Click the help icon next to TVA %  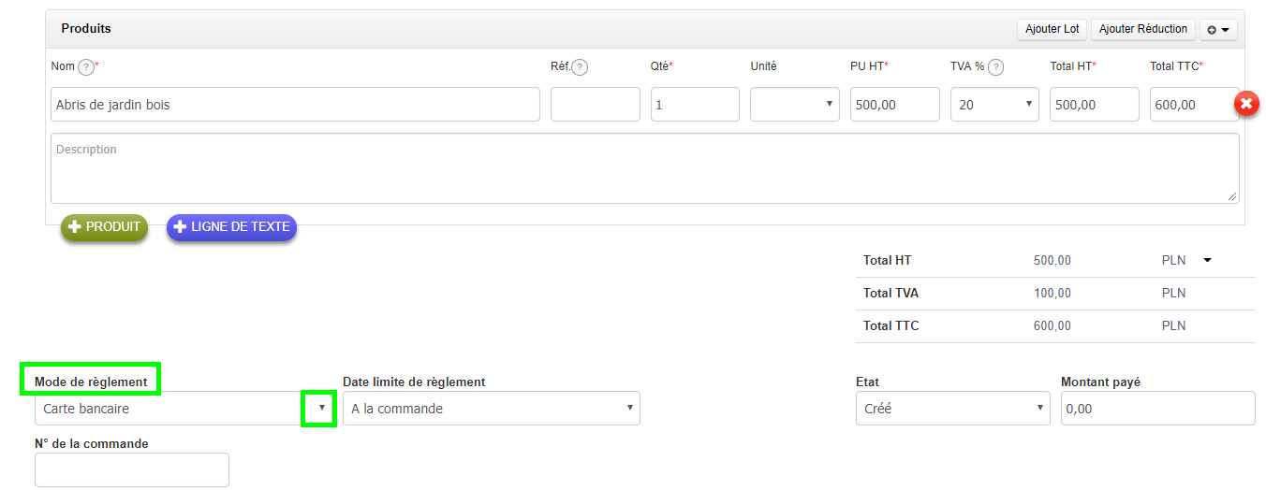pyautogui.click(x=996, y=66)
